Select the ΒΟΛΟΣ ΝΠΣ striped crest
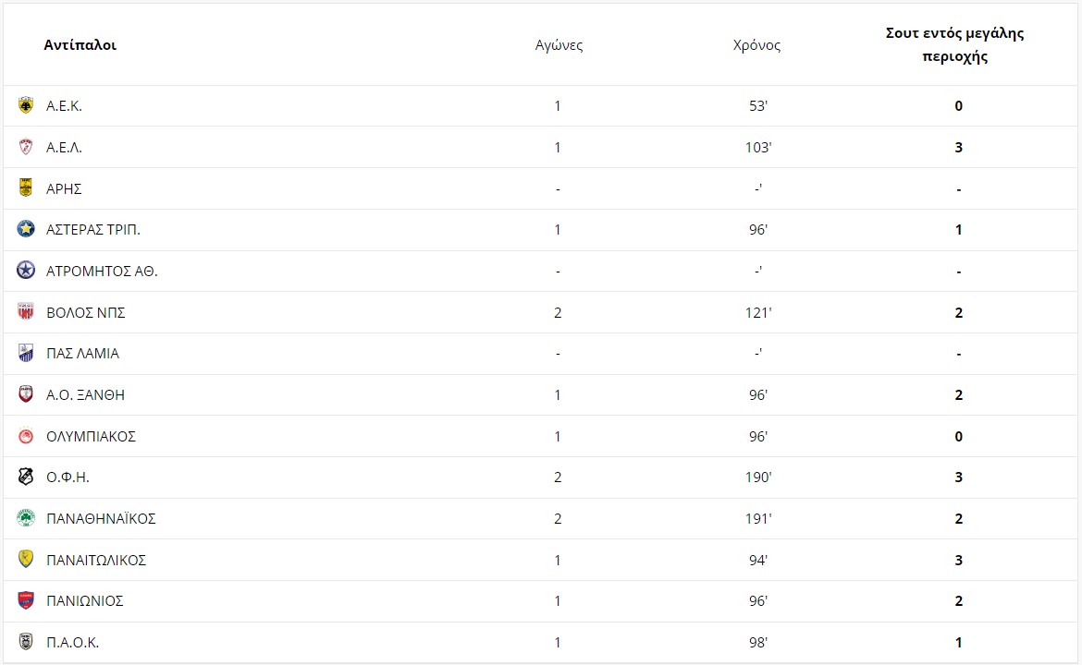 [26, 311]
